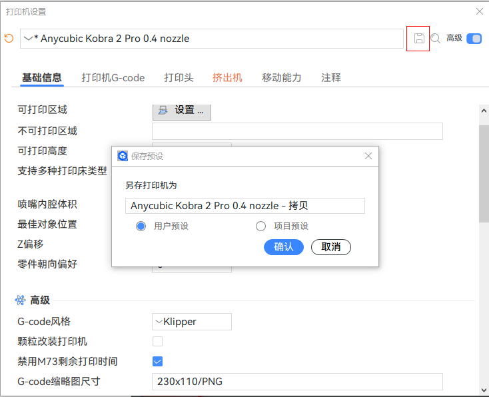Screen dimensions: 489x397
Task: Select the 注释 tab
Action: click(x=331, y=78)
